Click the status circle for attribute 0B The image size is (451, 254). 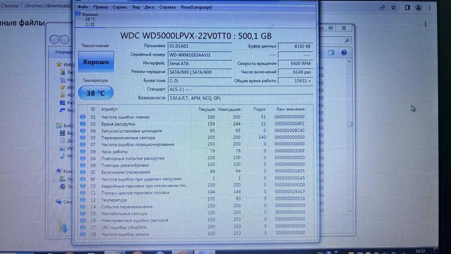[83, 165]
